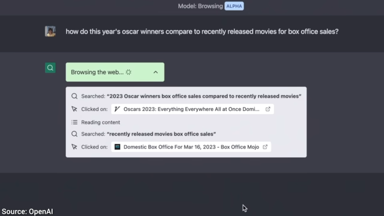The width and height of the screenshot is (384, 216).
Task: Click the ALPHA badge at top
Action: [234, 6]
